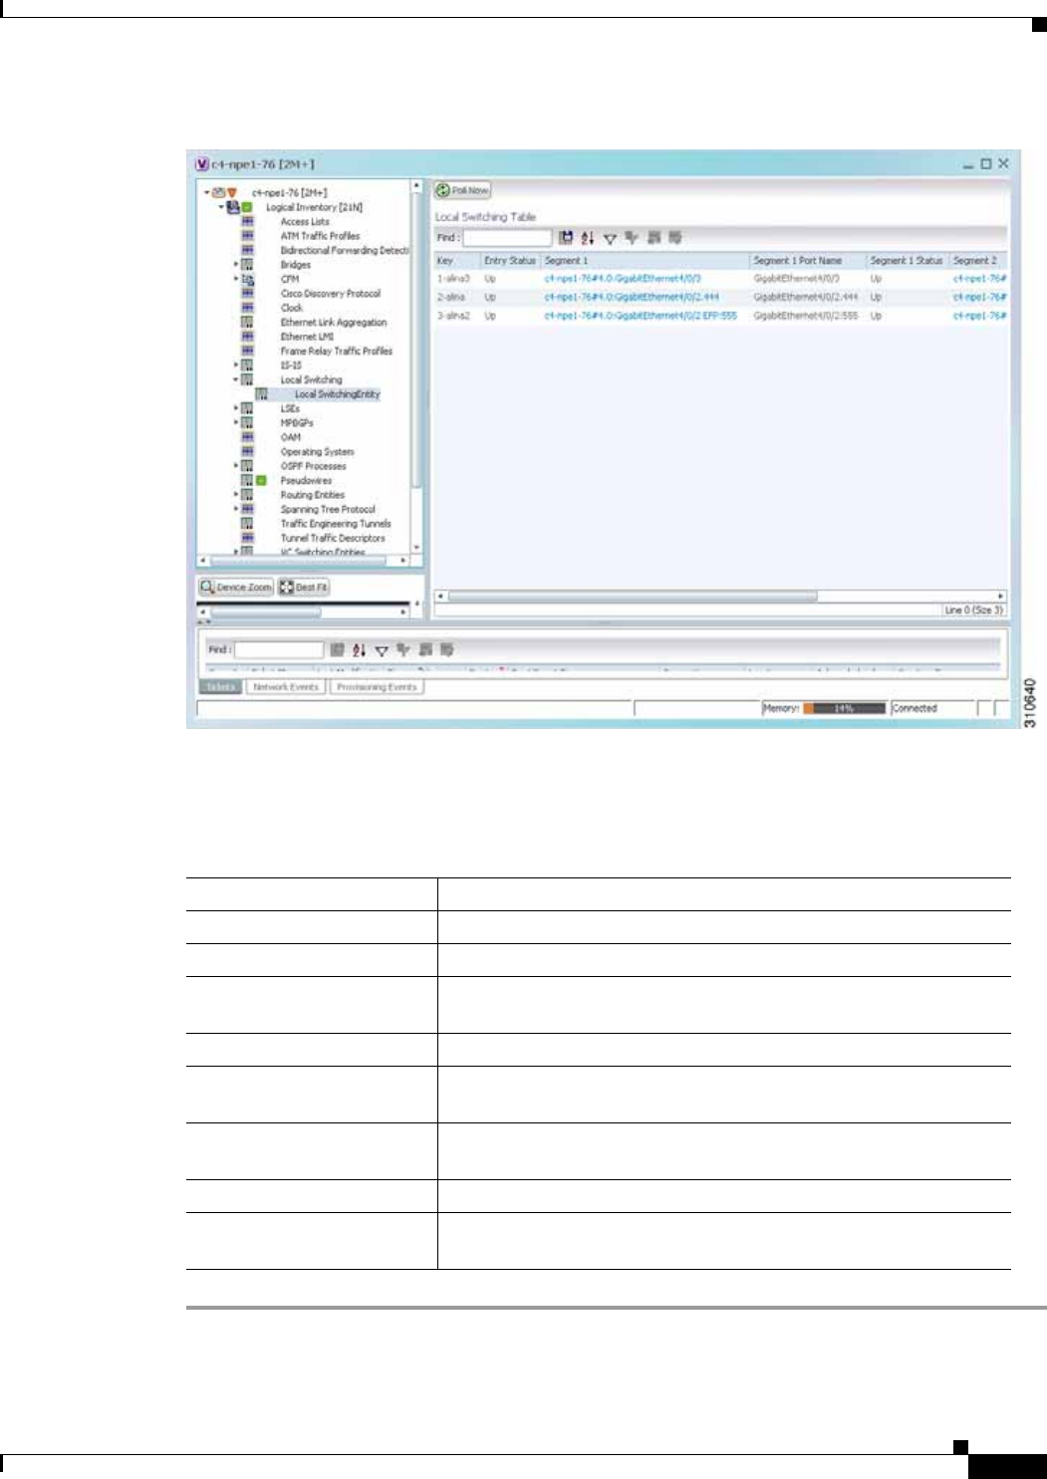This screenshot has width=1047, height=1479.
Task: Expand the IS-IS tree node
Action: pyautogui.click(x=236, y=366)
